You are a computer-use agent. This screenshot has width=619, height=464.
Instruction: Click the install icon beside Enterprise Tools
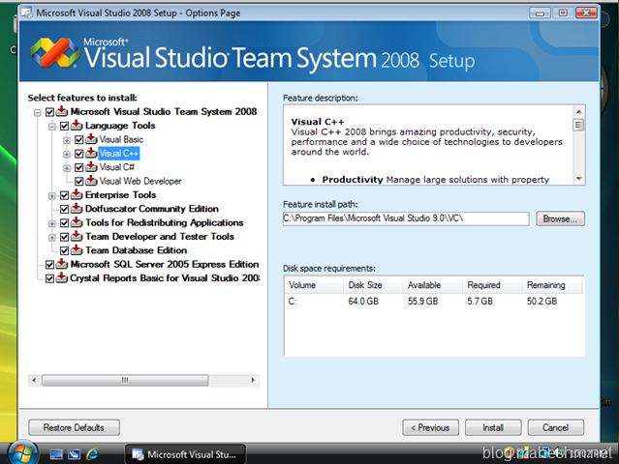point(77,194)
